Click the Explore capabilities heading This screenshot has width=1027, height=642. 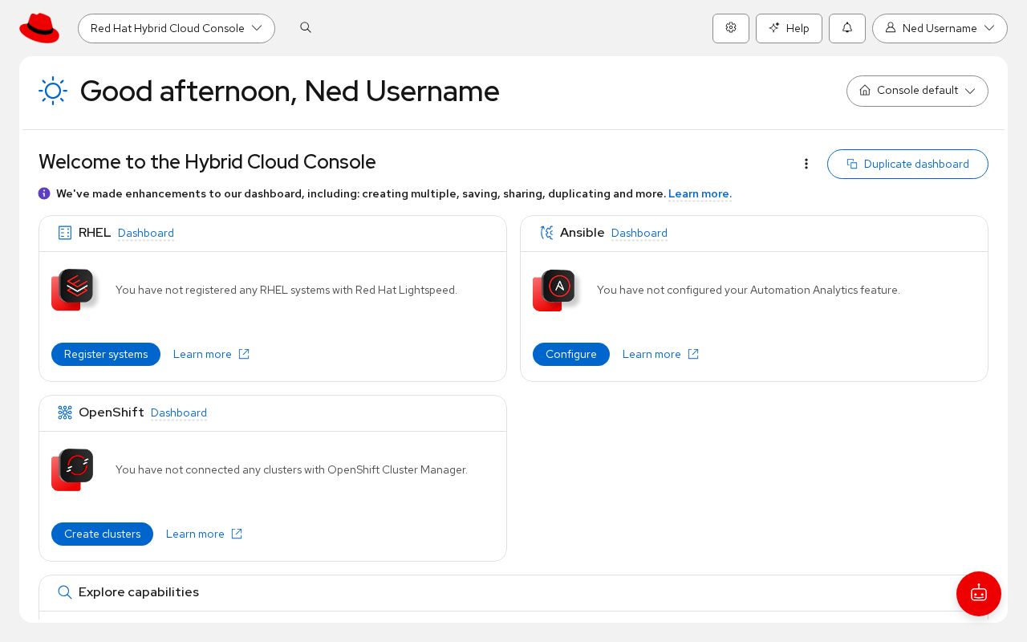coord(139,592)
